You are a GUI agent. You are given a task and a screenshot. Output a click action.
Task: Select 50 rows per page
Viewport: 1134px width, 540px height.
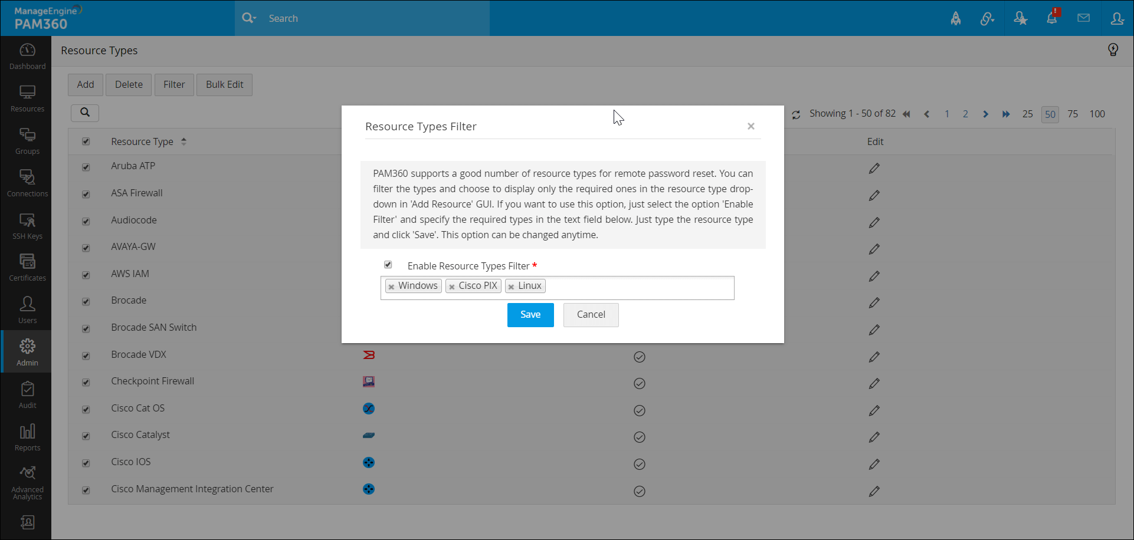click(x=1050, y=114)
